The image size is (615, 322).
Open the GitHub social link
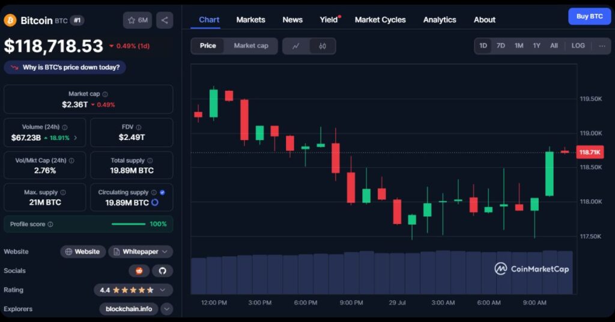coord(162,270)
